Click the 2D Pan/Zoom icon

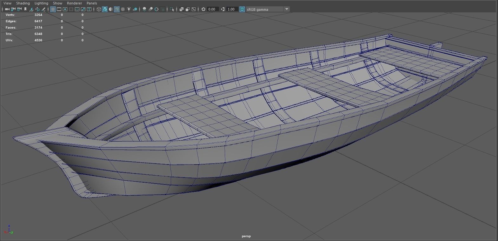pos(37,9)
